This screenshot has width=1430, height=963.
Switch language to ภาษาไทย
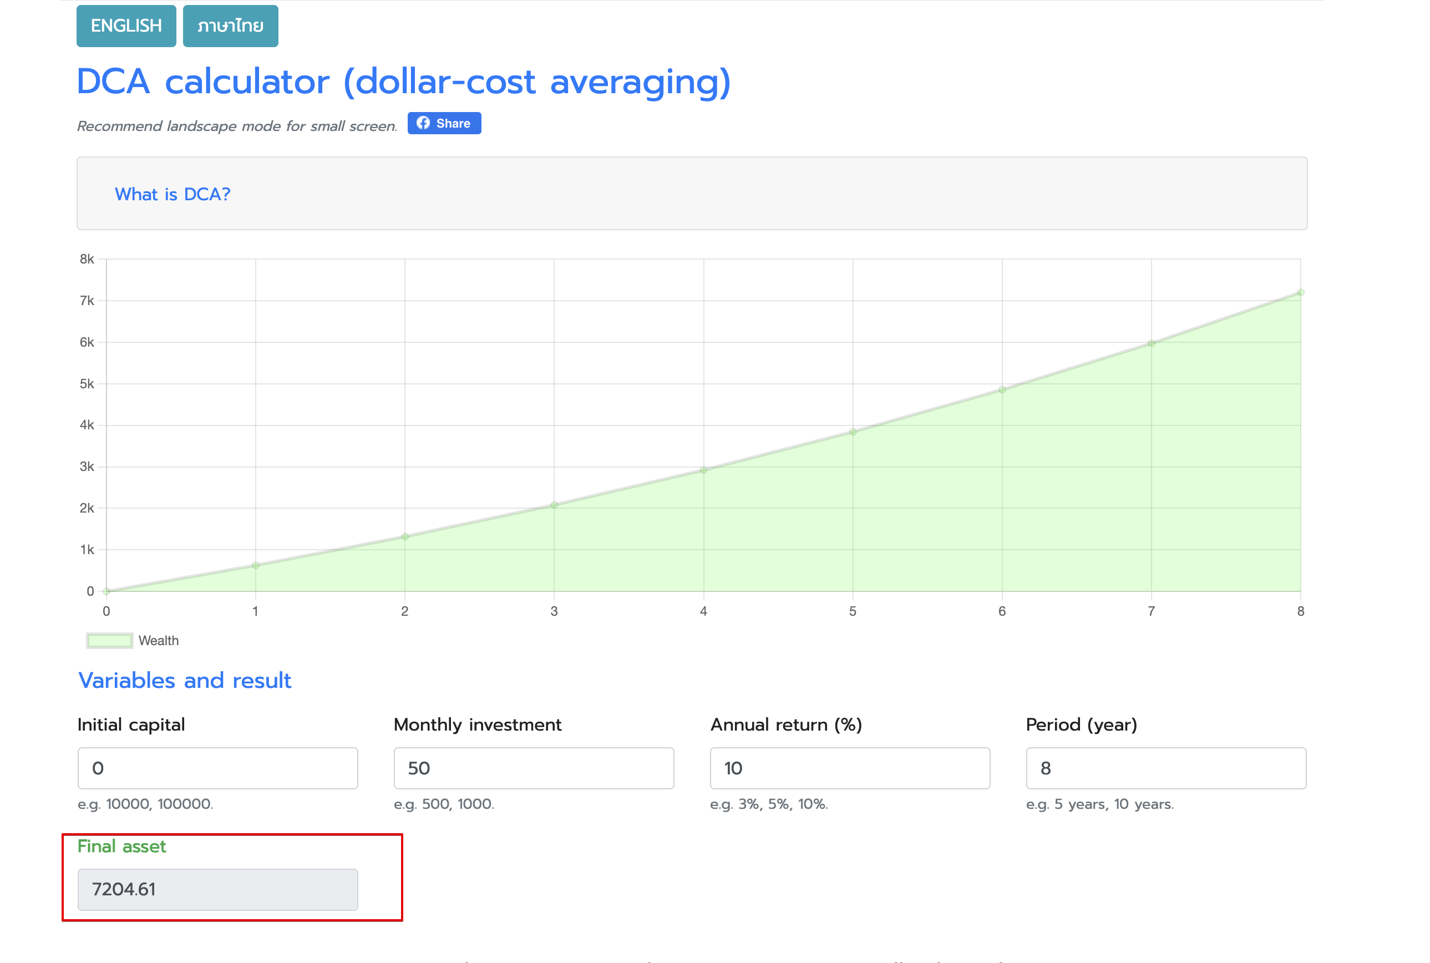coord(230,26)
